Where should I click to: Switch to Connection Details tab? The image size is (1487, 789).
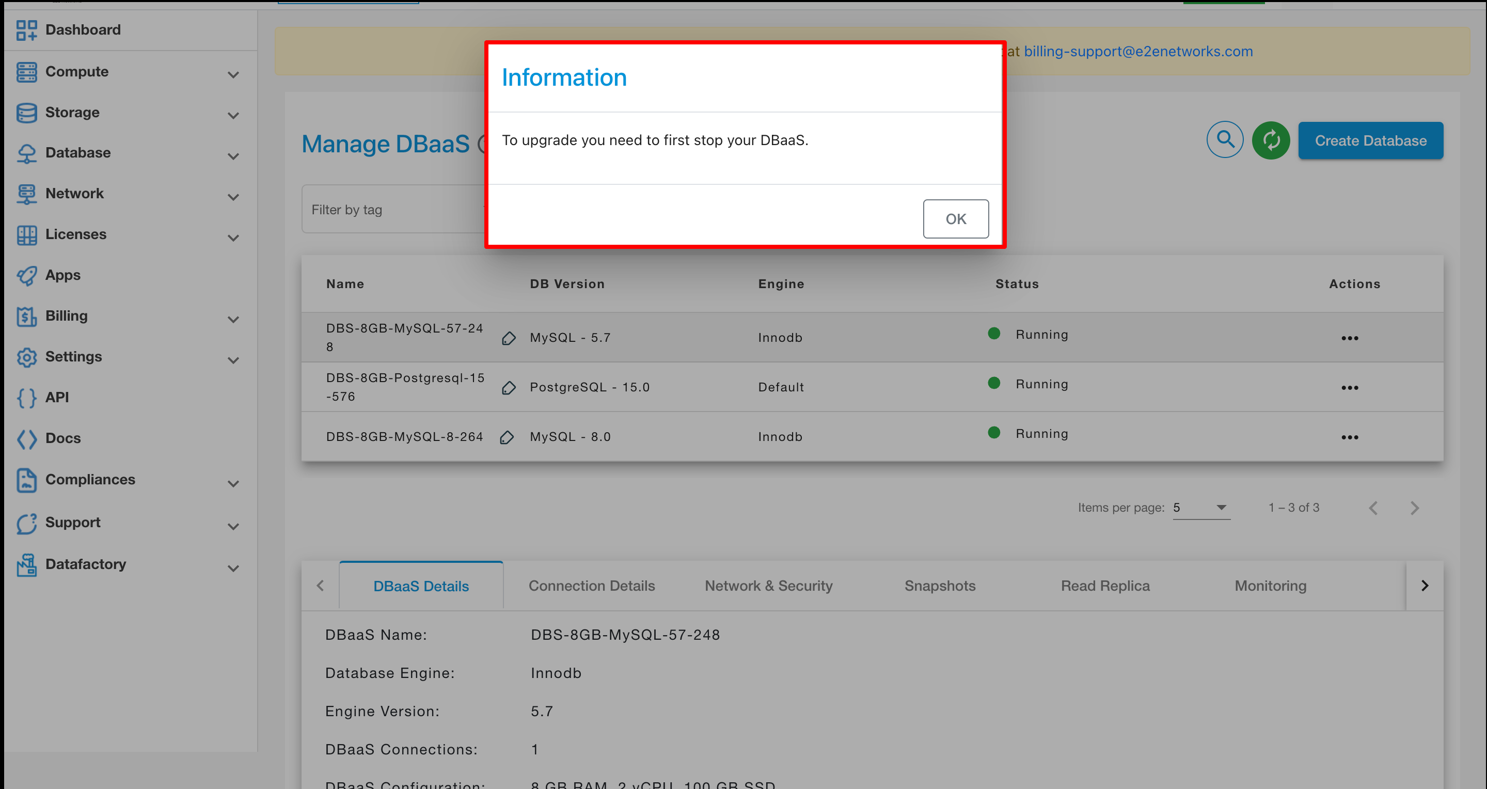click(x=592, y=585)
